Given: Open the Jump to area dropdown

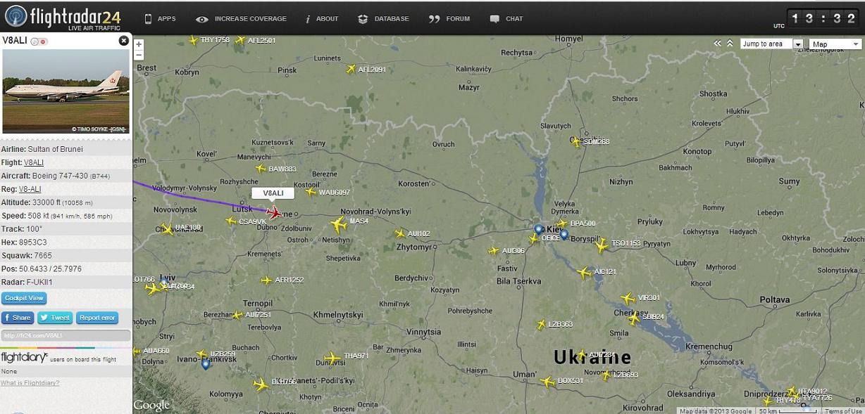Looking at the screenshot, I should tap(771, 44).
